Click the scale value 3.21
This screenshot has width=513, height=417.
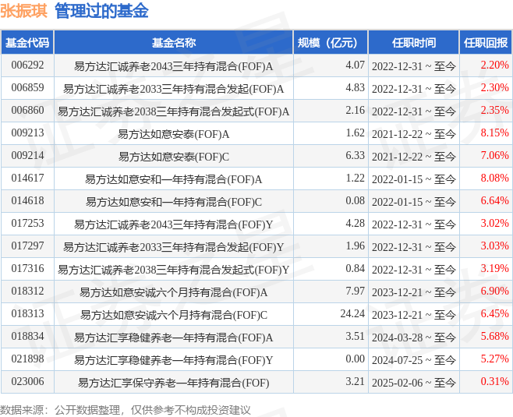(x=356, y=381)
